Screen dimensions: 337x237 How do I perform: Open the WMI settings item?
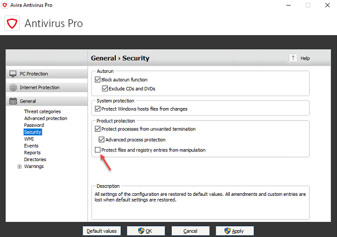(x=29, y=139)
